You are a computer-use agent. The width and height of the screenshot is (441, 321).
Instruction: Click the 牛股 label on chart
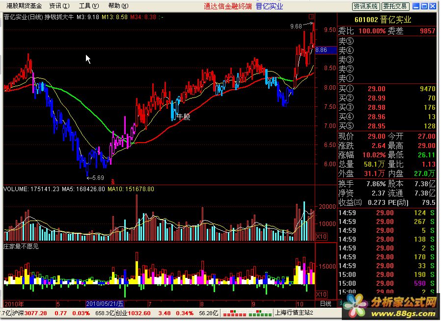pyautogui.click(x=184, y=117)
